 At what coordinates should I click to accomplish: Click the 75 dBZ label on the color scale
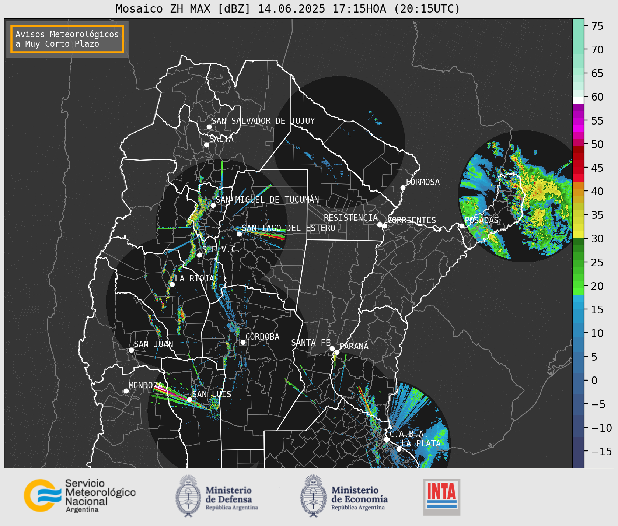597,26
